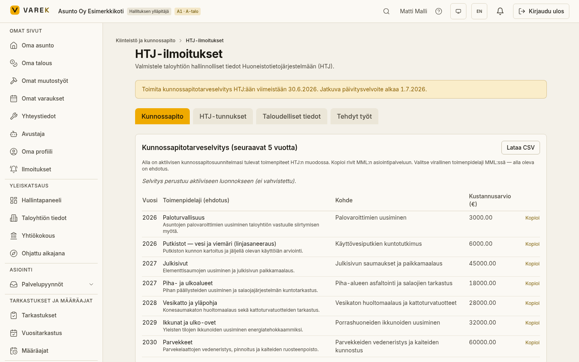This screenshot has width=579, height=362.
Task: Click the 60000.00 cost value
Action: [482, 342]
